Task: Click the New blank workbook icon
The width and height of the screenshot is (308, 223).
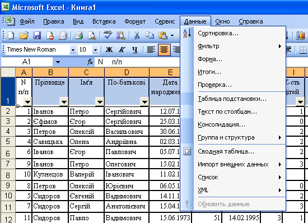Action: point(11,35)
